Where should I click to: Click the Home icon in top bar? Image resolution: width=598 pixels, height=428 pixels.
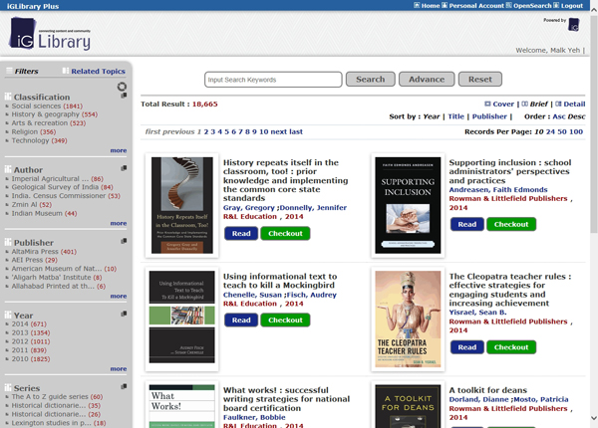point(417,5)
